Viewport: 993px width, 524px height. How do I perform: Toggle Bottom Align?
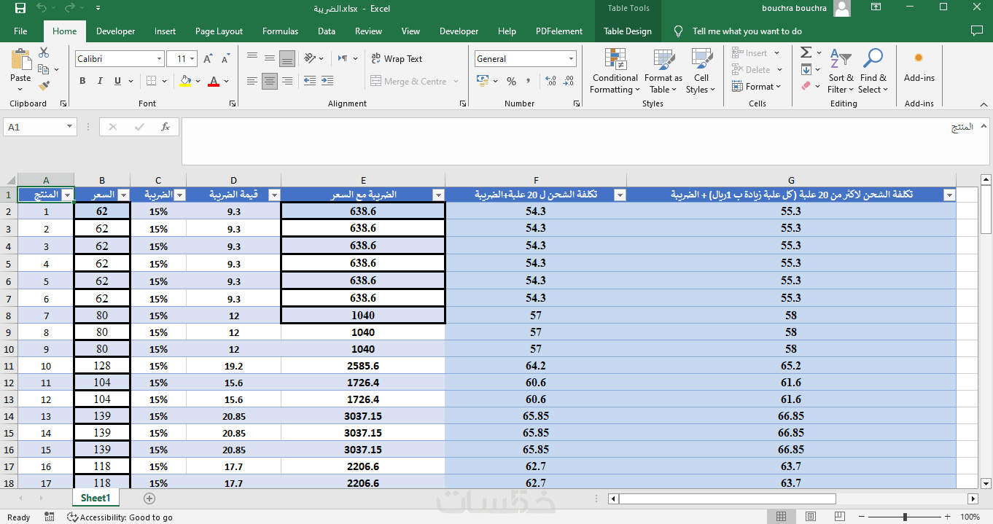pyautogui.click(x=287, y=58)
